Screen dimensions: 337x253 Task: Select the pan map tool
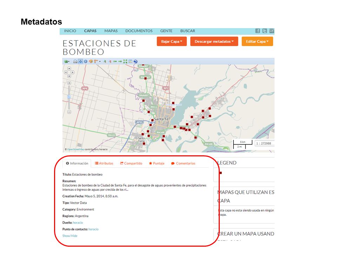pos(80,61)
